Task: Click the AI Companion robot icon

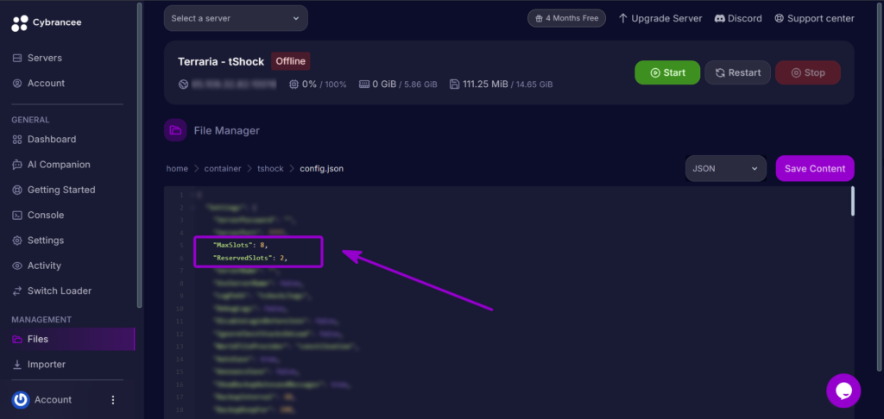Action: [17, 165]
